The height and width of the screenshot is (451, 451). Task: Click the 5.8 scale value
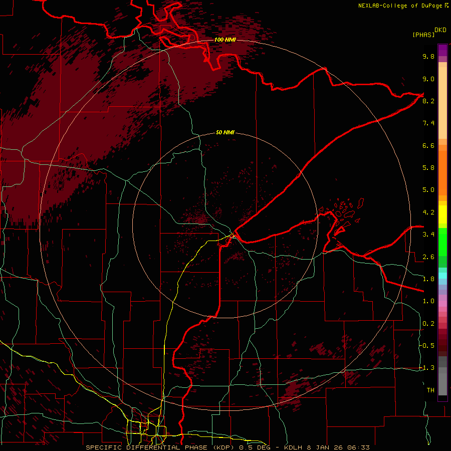(x=428, y=168)
